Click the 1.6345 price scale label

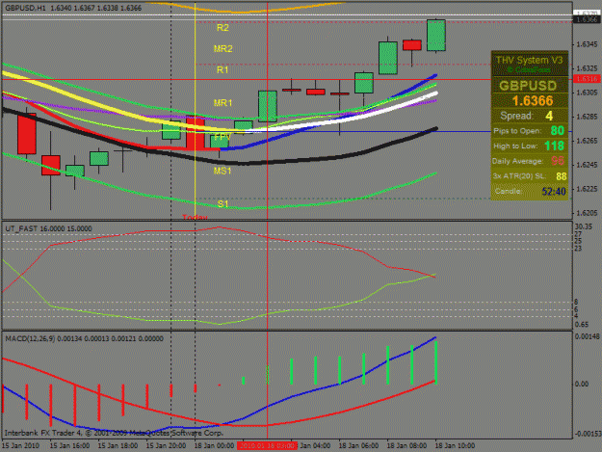click(587, 44)
